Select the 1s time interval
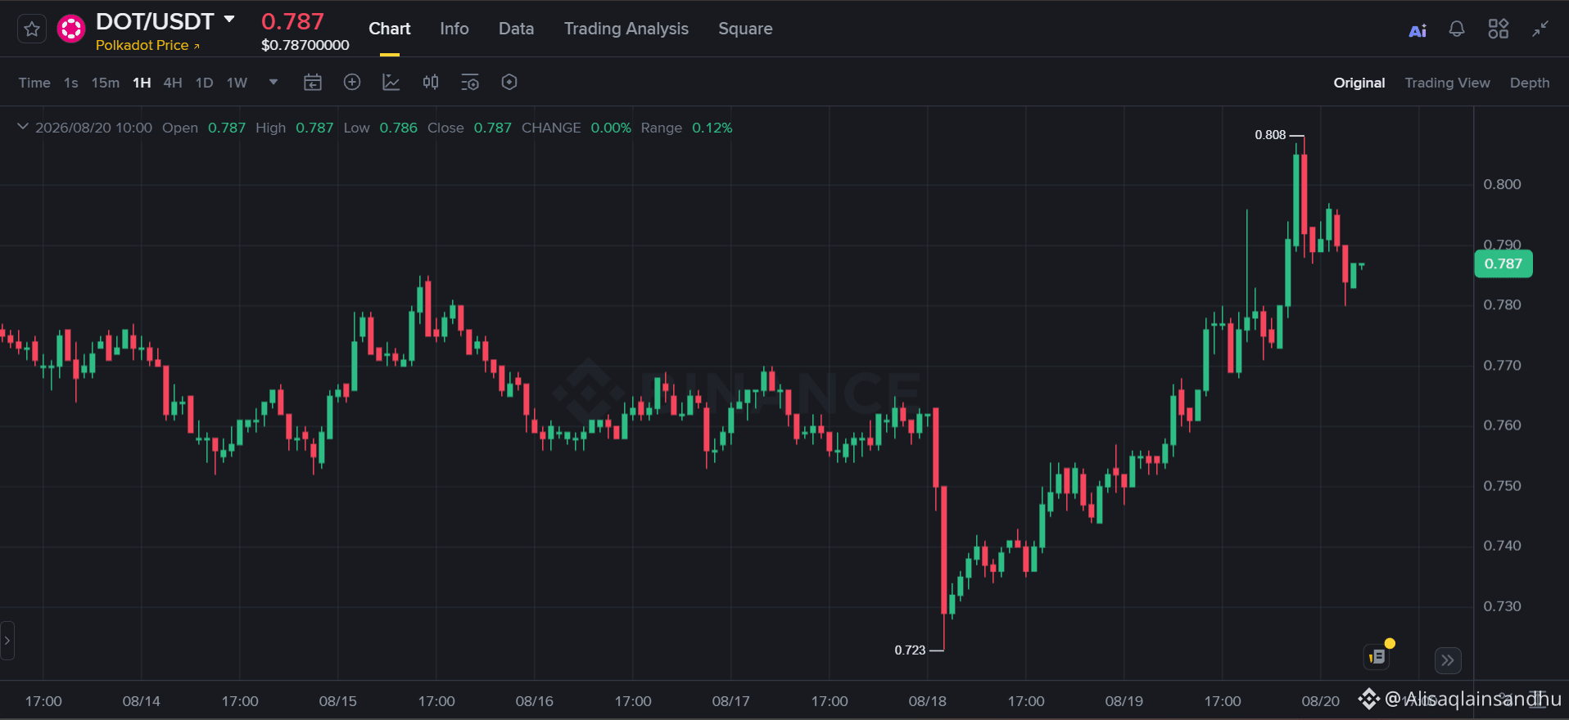The image size is (1569, 720). [x=71, y=83]
